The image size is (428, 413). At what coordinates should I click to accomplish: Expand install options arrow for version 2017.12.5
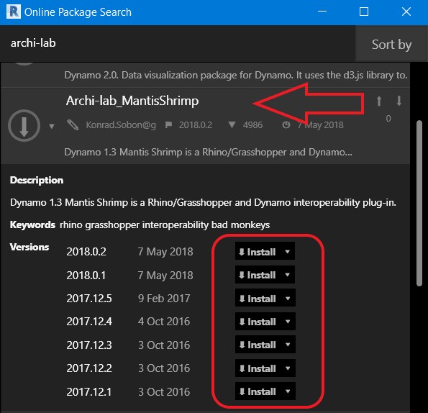(x=288, y=299)
